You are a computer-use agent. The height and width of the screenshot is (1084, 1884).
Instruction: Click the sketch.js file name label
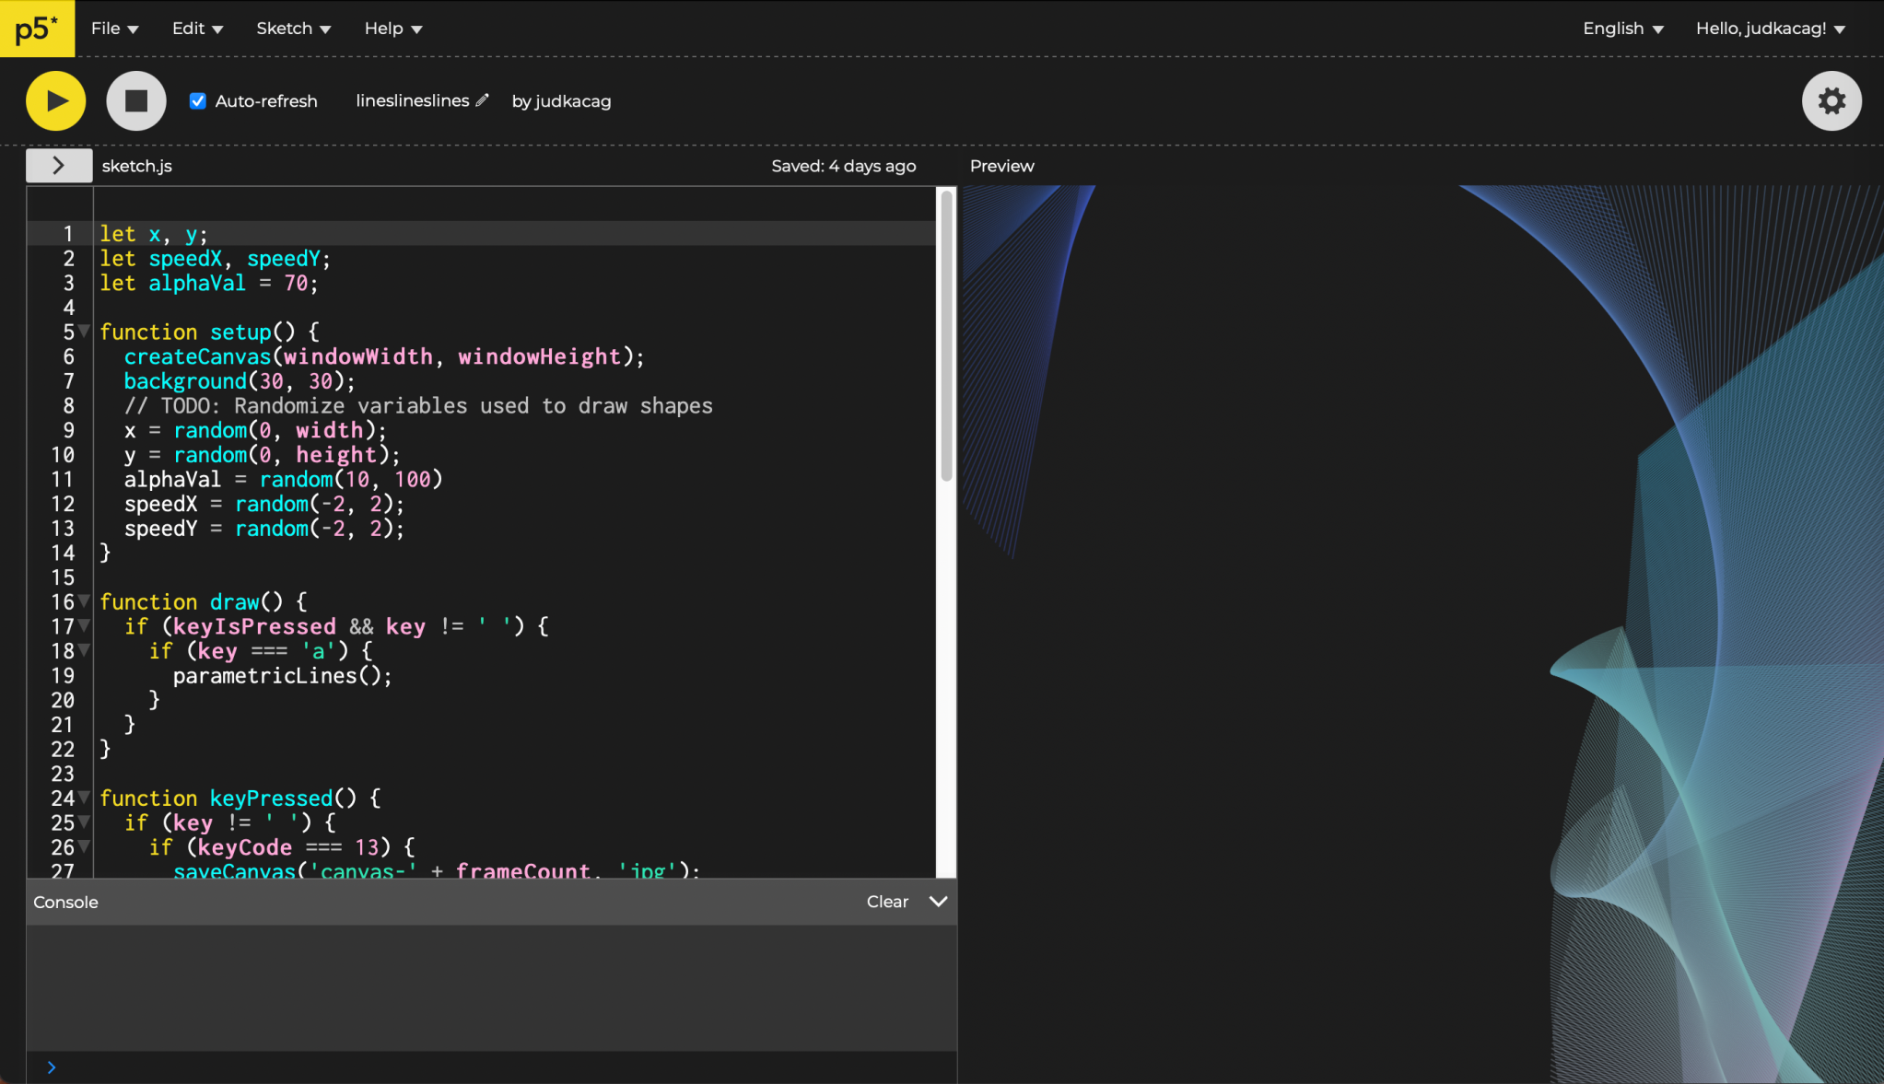(x=136, y=166)
